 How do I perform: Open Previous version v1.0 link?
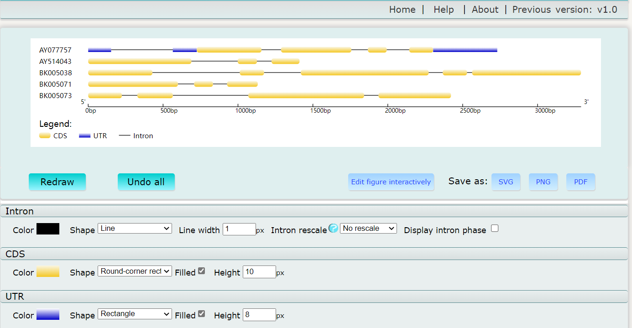[x=564, y=10]
